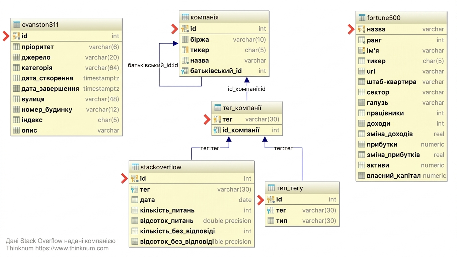Click the id_компанії:id relationship label
This screenshot has width=457, height=257.
coord(247,89)
